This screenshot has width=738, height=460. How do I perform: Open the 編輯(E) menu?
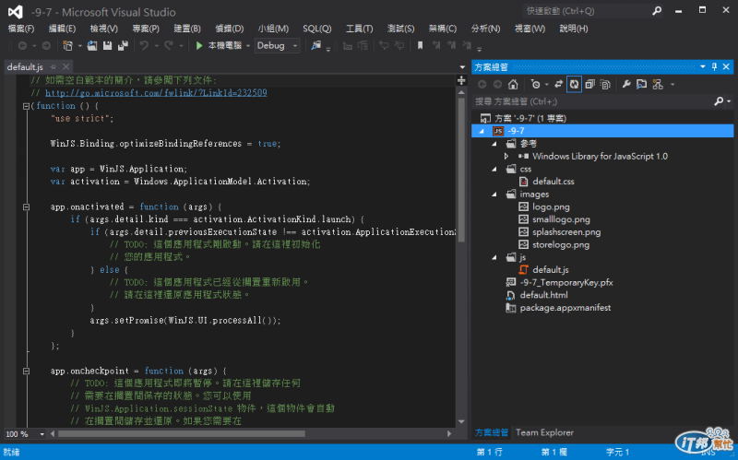[x=62, y=29]
